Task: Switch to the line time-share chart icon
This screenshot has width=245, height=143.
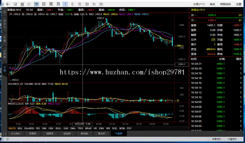Action: tap(29, 4)
